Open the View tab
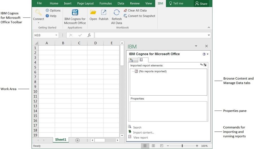This screenshot has width=254, height=149. 148,3
